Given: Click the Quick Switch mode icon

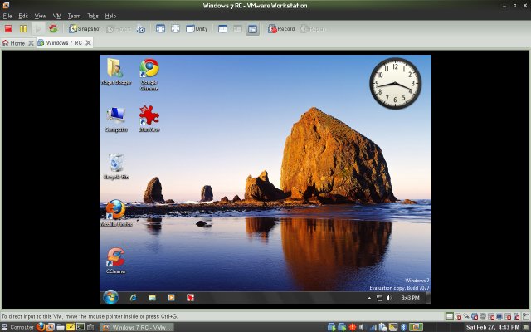Looking at the screenshot, I should pyautogui.click(x=175, y=29).
